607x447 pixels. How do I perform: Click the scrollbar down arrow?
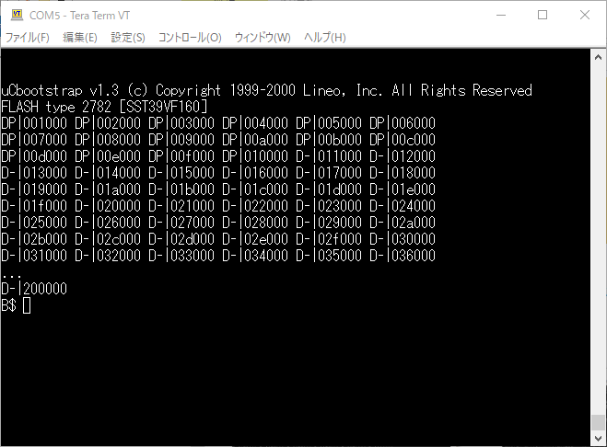click(x=599, y=439)
